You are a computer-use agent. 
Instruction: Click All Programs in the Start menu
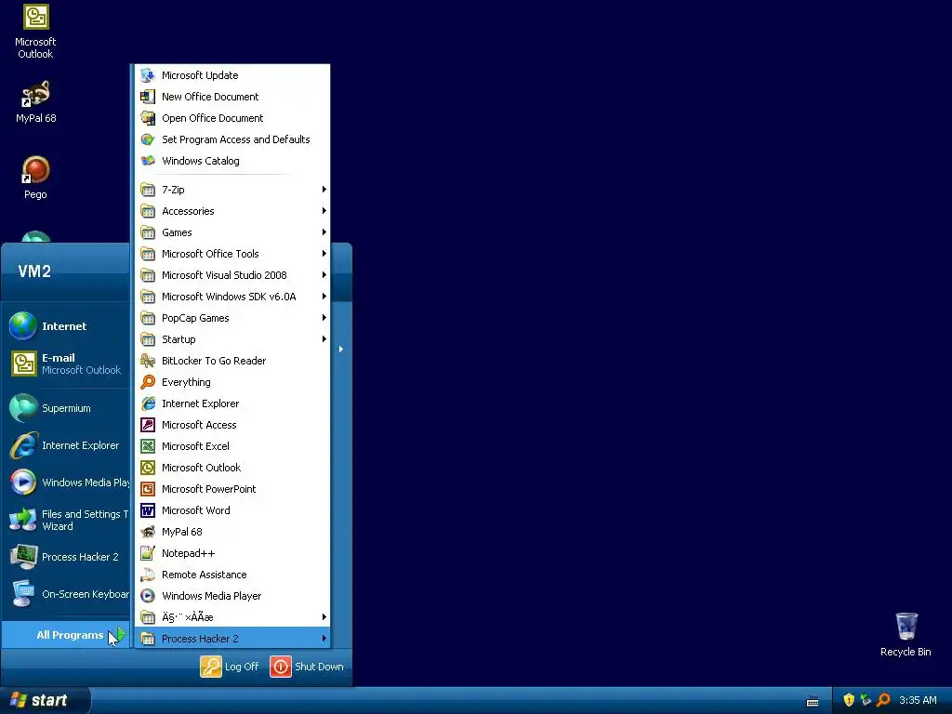point(66,635)
